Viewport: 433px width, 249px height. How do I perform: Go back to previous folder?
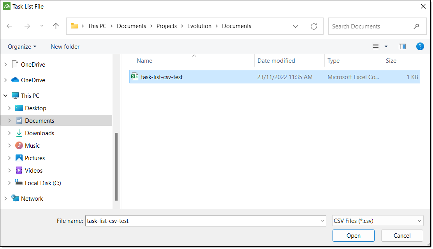coord(9,26)
